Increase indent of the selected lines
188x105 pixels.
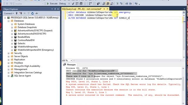(130, 4)
